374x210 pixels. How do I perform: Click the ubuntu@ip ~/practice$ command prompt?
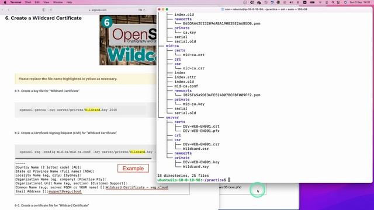192,180
